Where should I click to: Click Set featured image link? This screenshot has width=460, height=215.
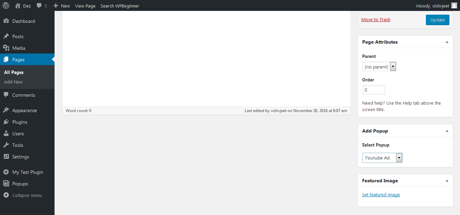point(381,195)
